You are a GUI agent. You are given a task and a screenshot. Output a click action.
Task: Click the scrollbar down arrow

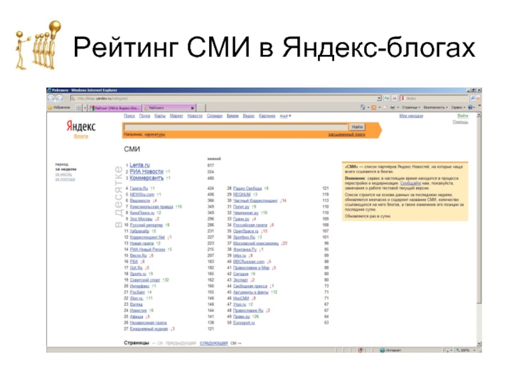coord(479,344)
